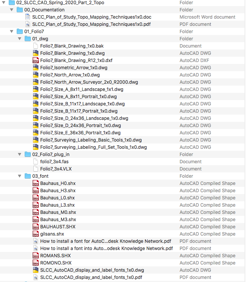
Task: Select file Folio7_Surveying_Labeling_Basic_Tools_1x0.dwg
Action: coord(91,140)
